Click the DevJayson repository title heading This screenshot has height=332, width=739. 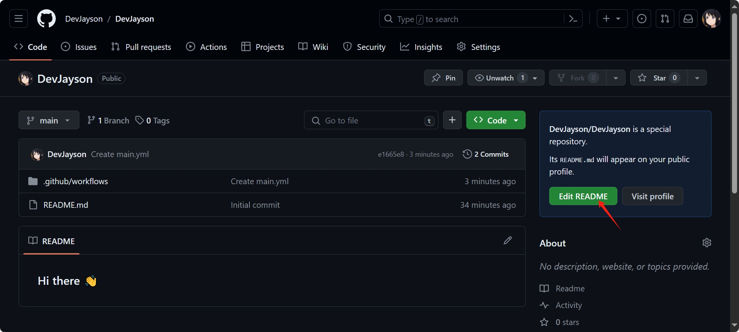pos(65,79)
